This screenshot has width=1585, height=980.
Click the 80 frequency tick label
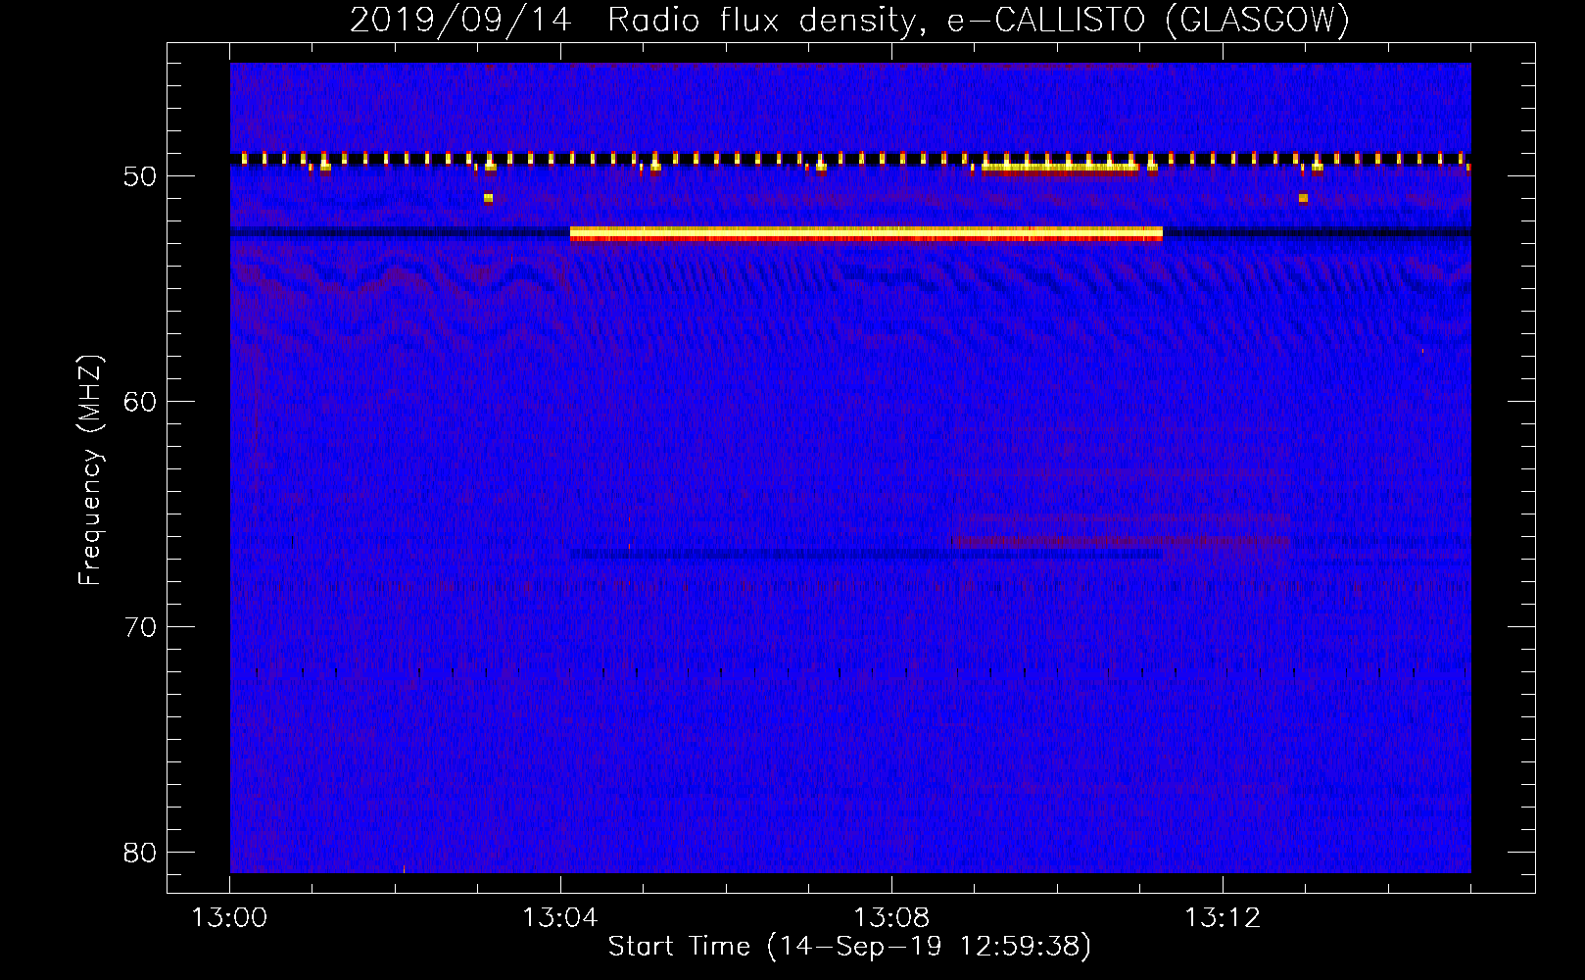pos(140,853)
